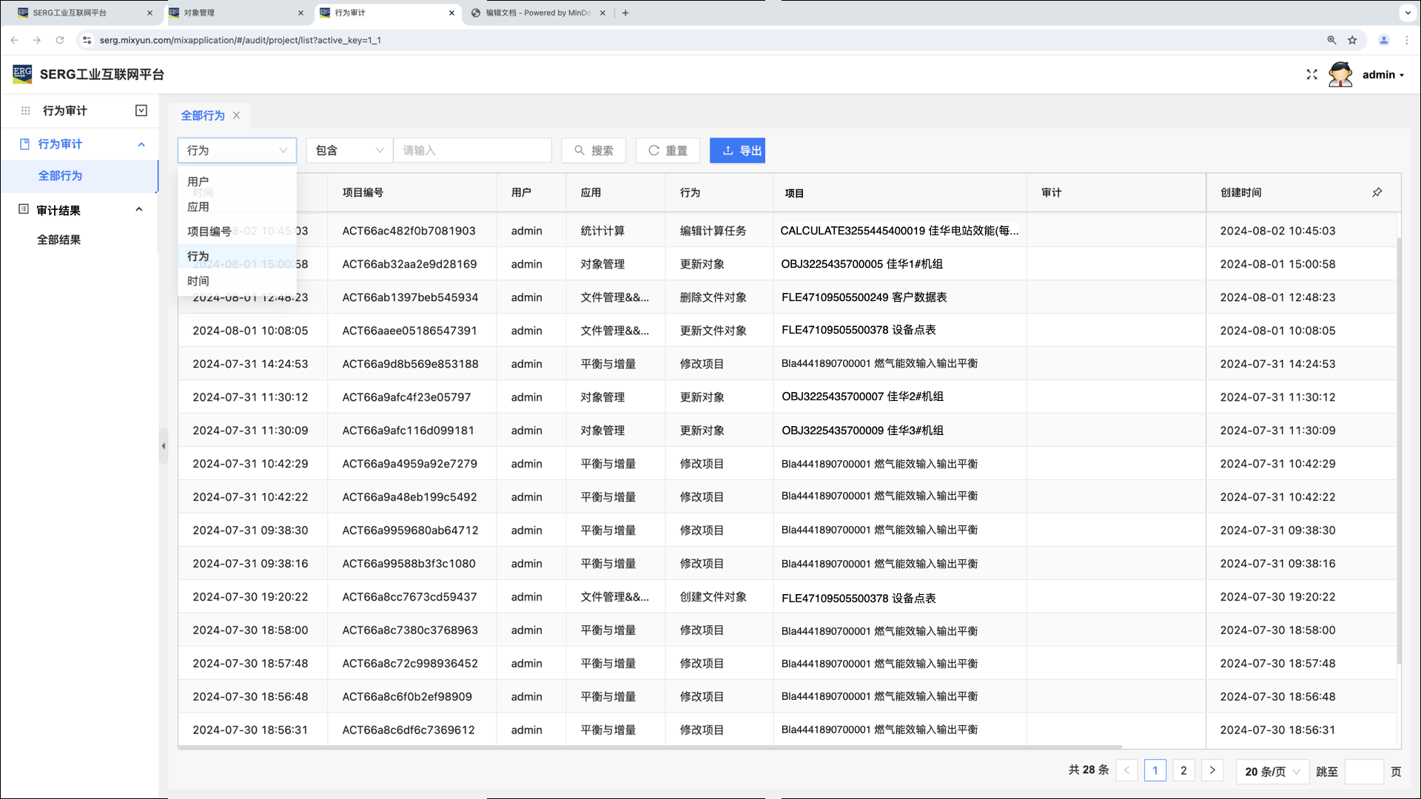Click the admin avatar picture
Screen dimensions: 1421x799
pos(1340,75)
